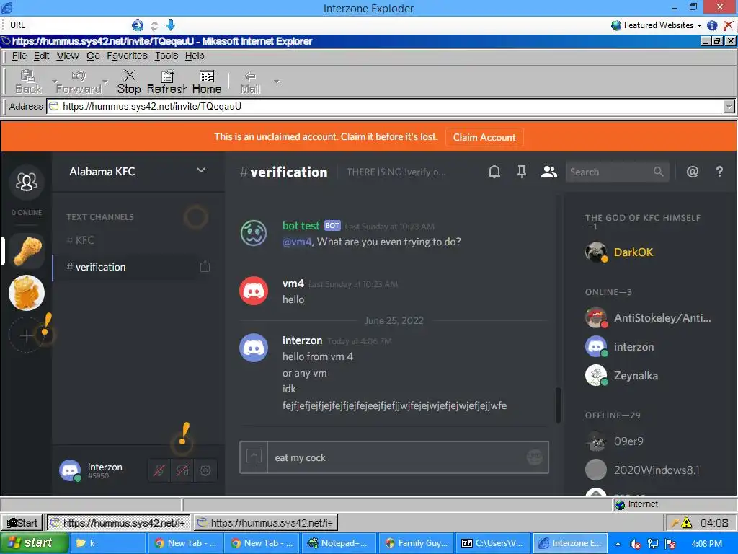
Task: Click the add server plus icon
Action: (x=27, y=335)
